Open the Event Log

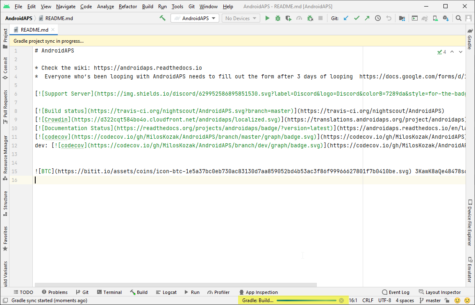(395, 292)
